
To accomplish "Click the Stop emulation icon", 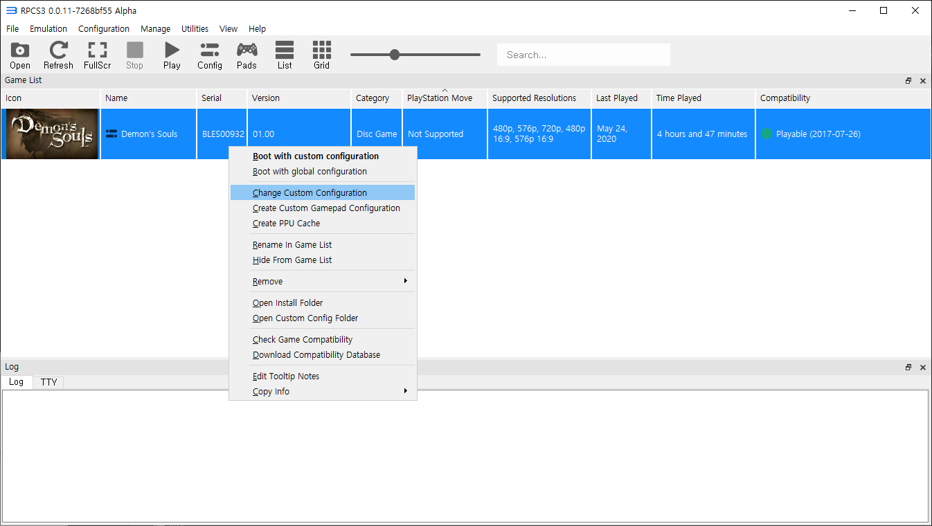I will point(135,55).
